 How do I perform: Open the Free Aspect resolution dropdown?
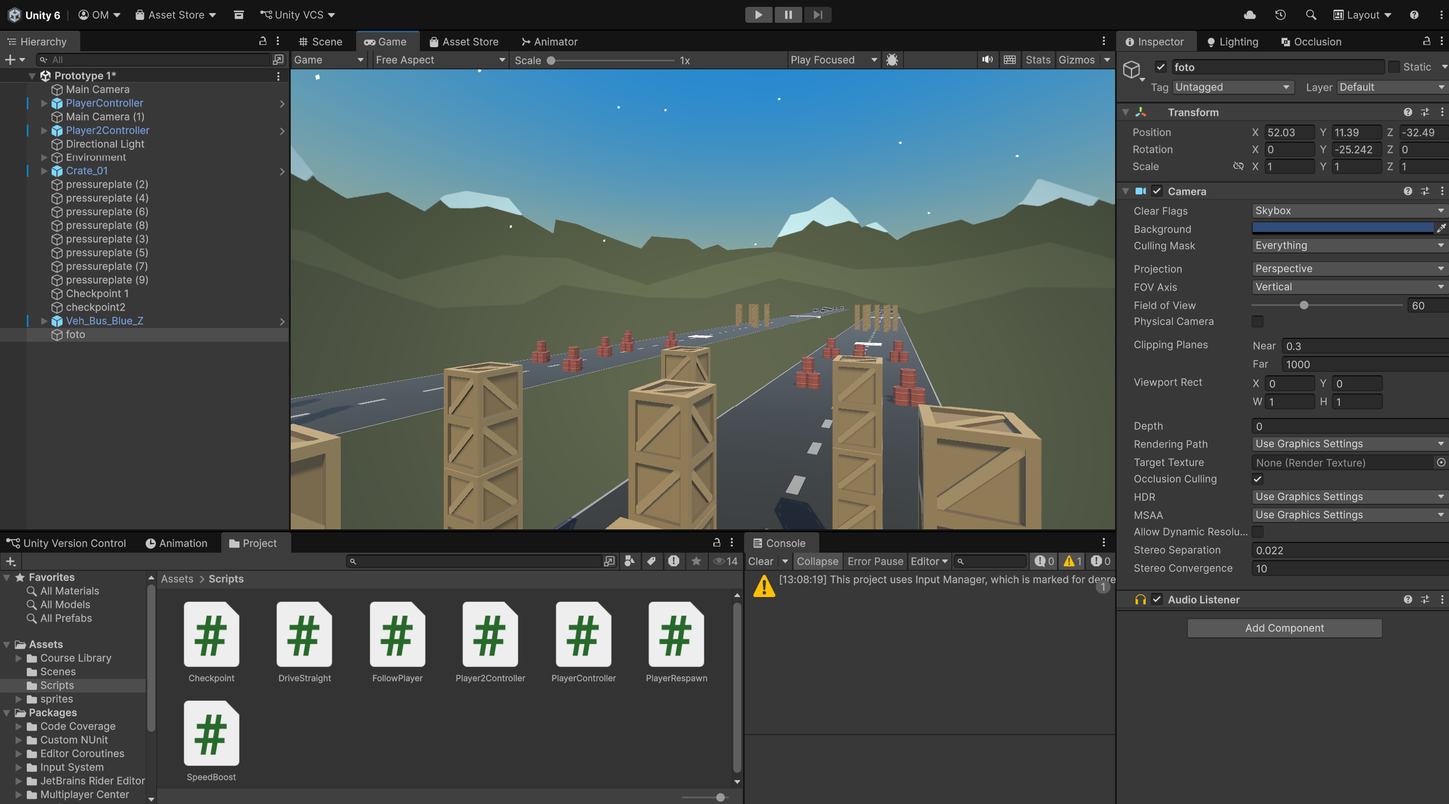439,60
